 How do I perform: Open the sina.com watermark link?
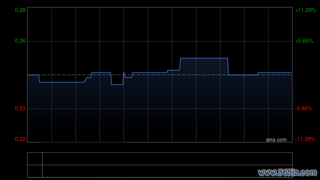pyautogui.click(x=276, y=140)
